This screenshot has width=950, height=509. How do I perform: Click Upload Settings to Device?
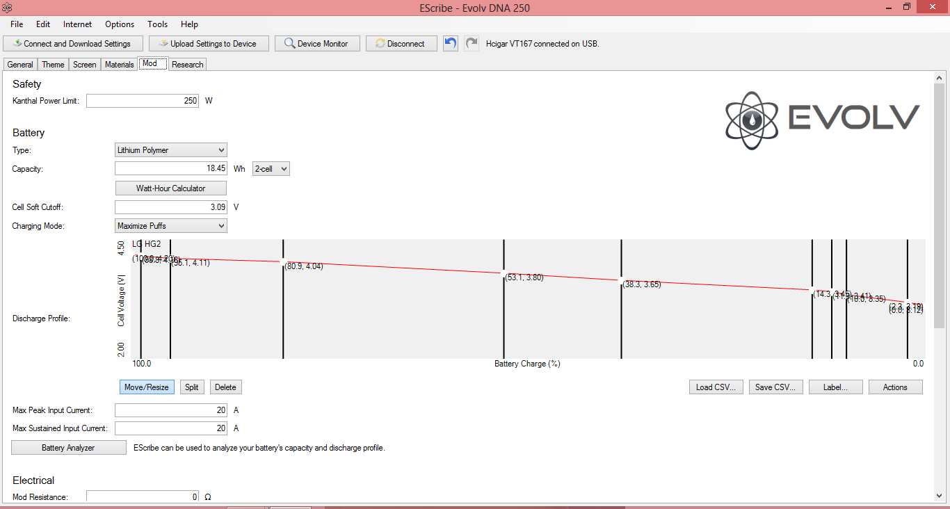[x=209, y=44]
